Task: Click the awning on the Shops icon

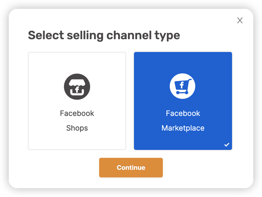Action: 77,83
